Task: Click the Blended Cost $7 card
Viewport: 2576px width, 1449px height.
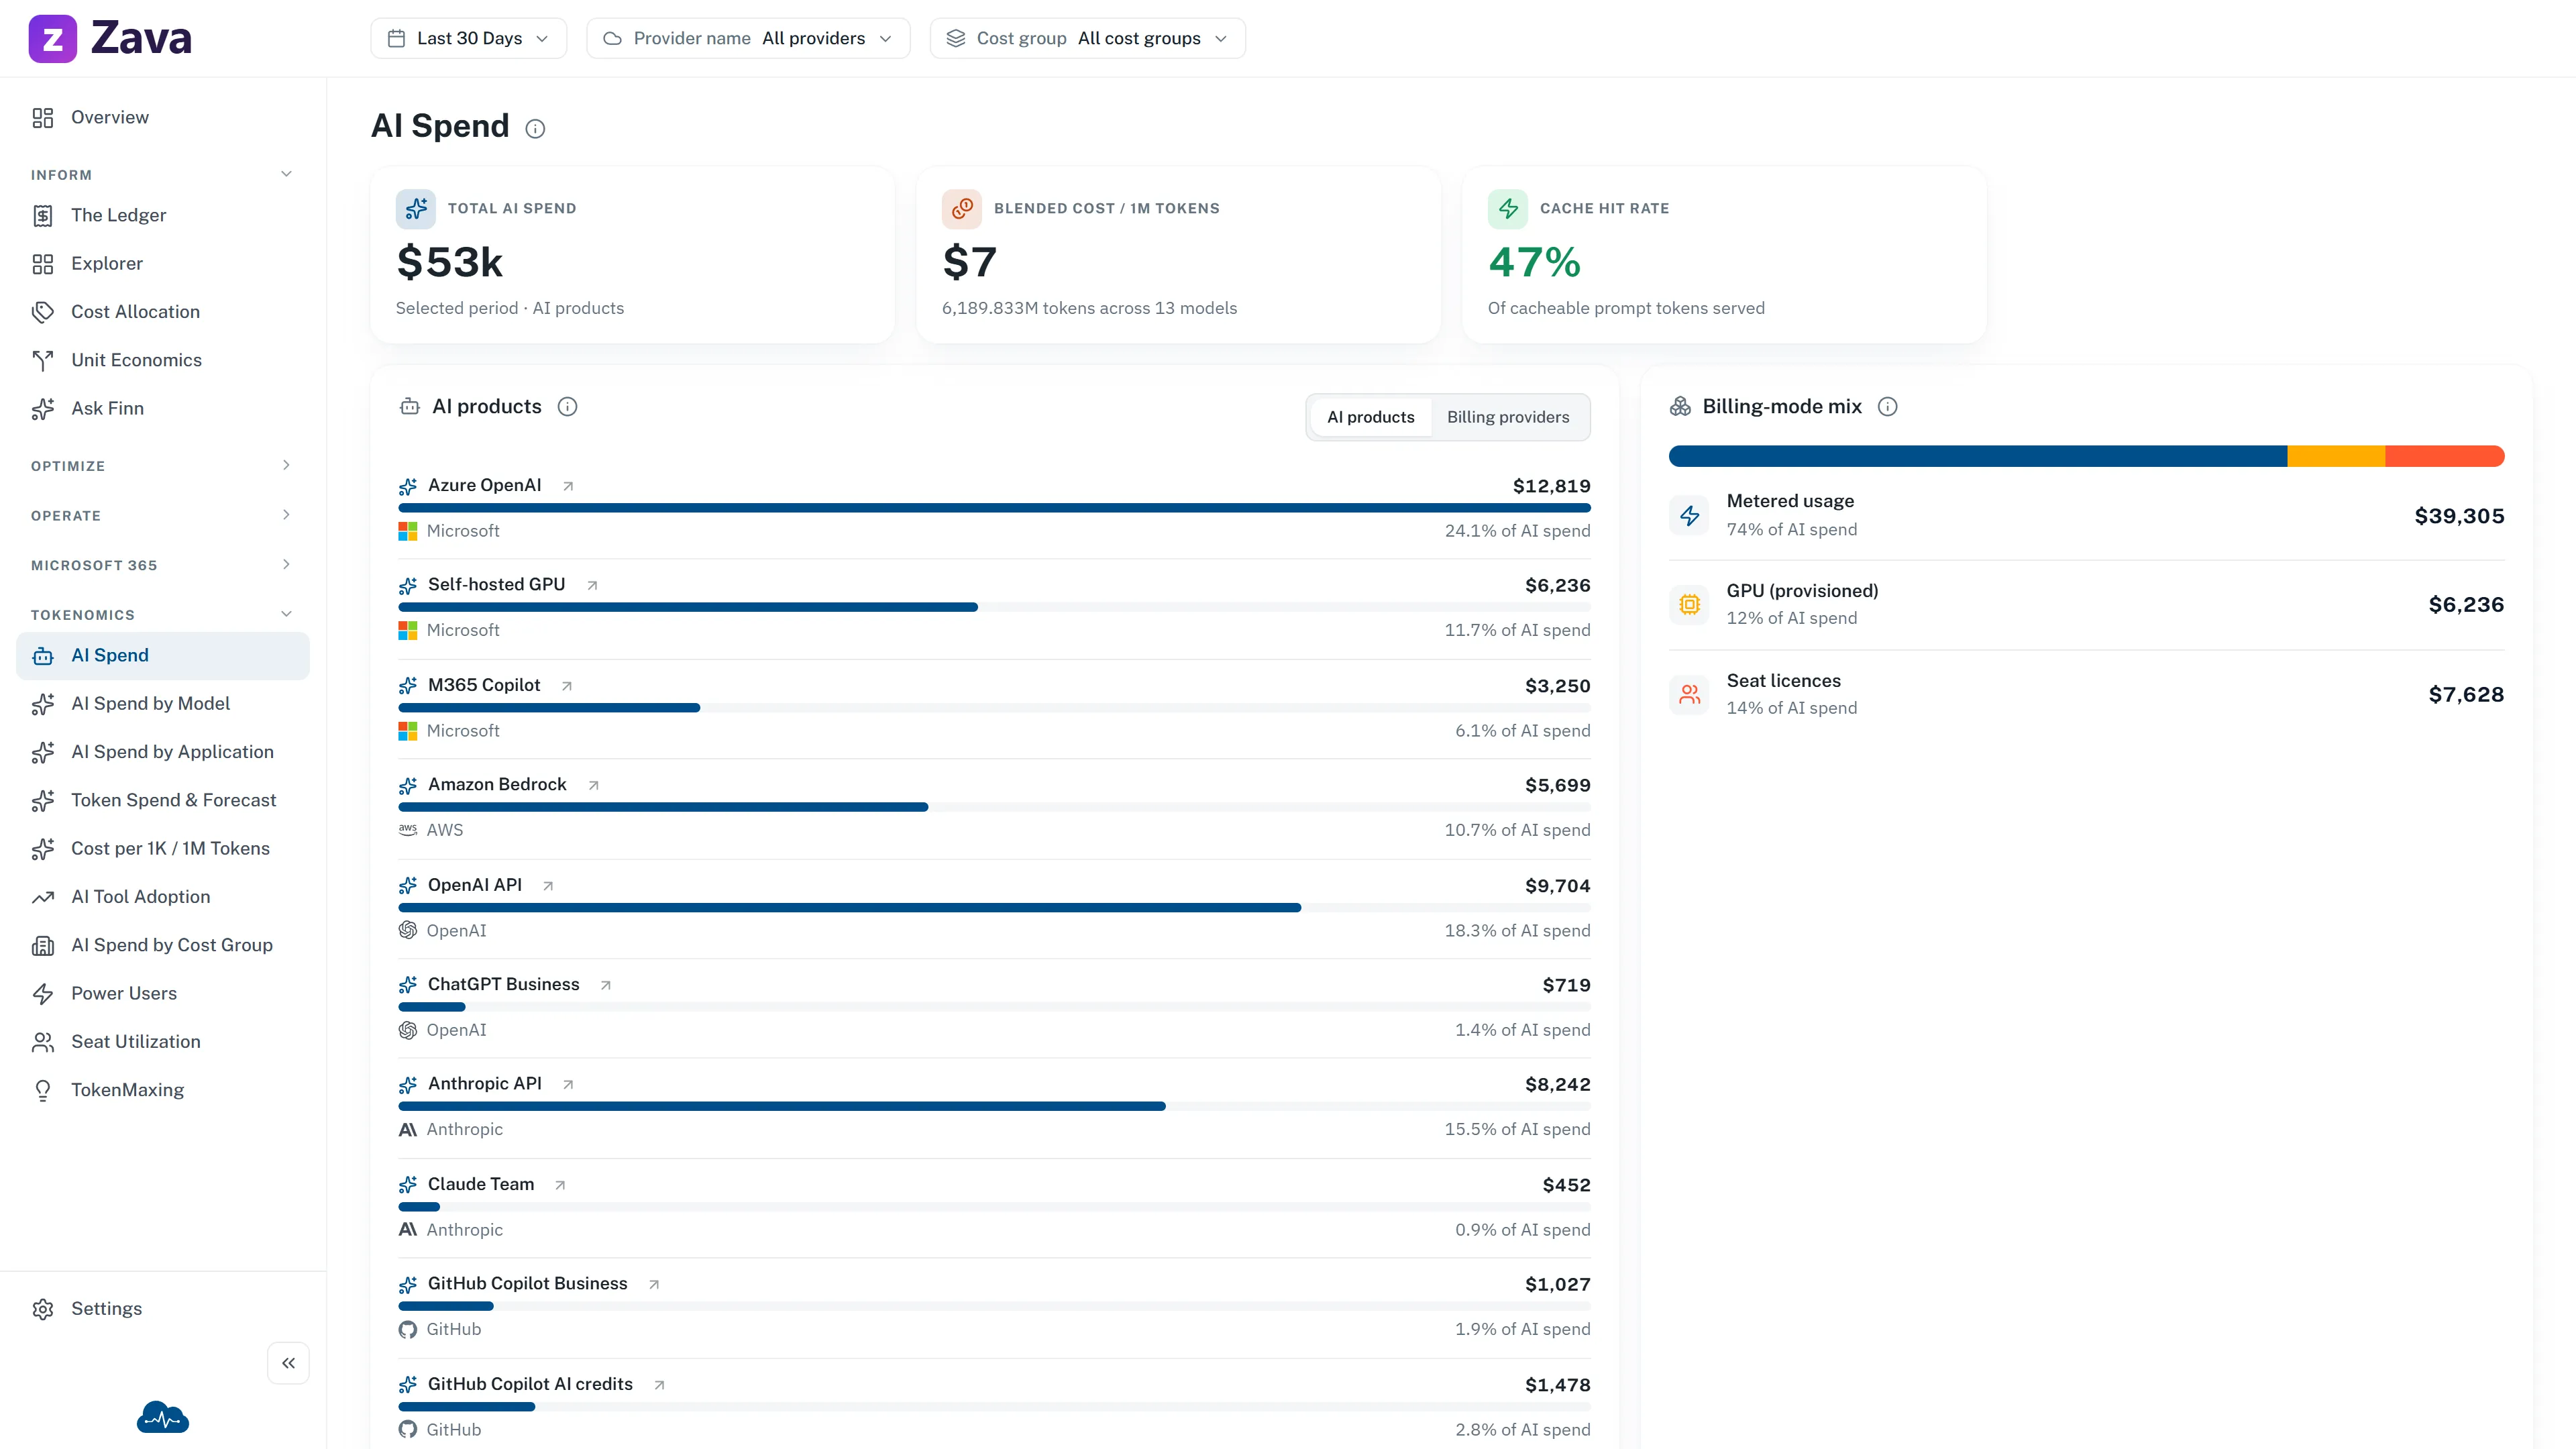Action: click(1178, 255)
